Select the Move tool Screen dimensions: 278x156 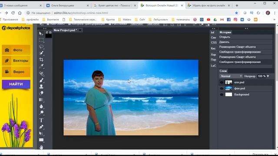coord(41,34)
